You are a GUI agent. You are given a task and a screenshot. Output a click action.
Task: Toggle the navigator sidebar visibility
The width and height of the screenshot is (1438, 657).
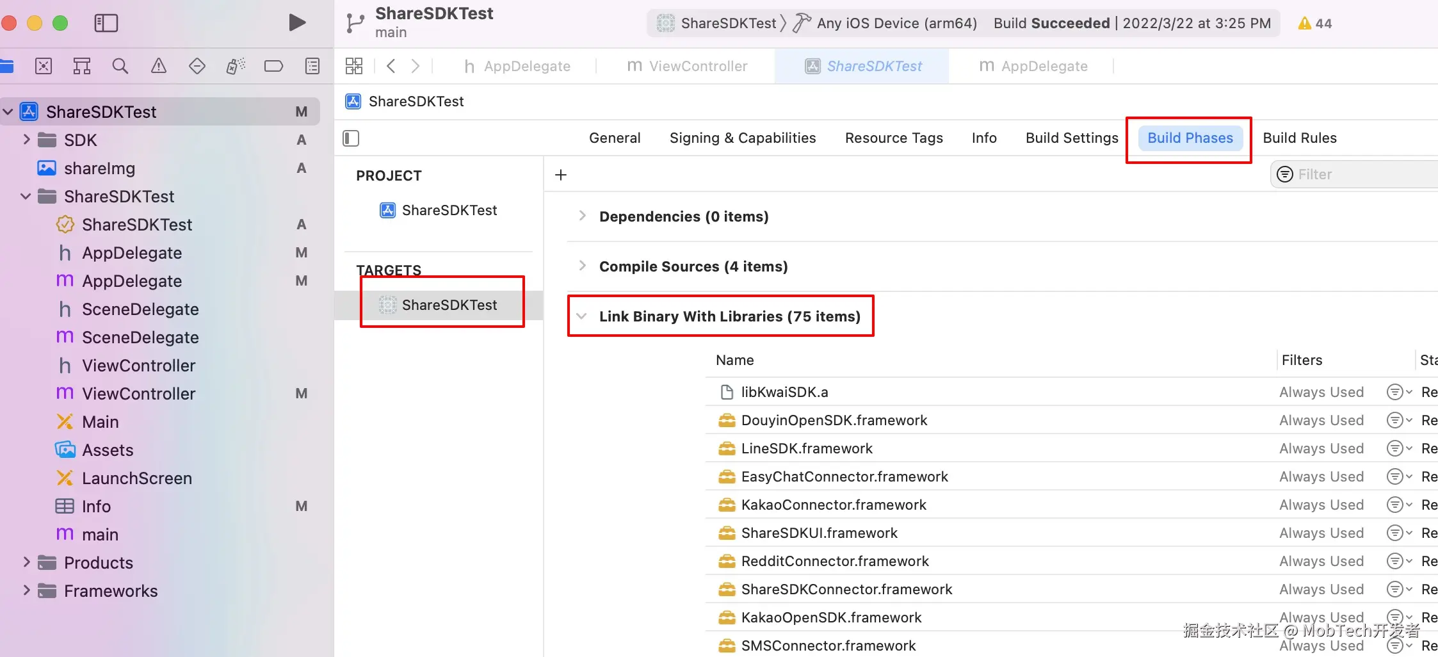[106, 23]
